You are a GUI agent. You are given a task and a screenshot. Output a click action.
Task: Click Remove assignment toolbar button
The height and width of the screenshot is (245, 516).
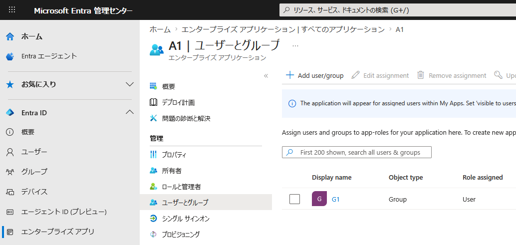[x=452, y=75]
